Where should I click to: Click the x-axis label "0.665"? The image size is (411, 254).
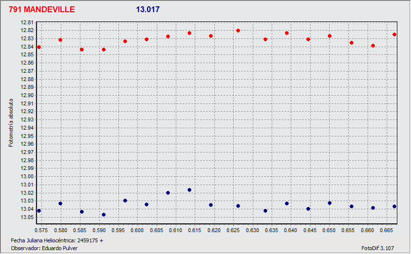tap(386, 230)
